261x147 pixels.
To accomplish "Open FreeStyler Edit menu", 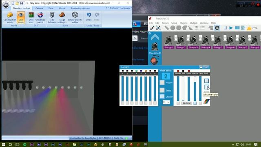I will (157, 23).
